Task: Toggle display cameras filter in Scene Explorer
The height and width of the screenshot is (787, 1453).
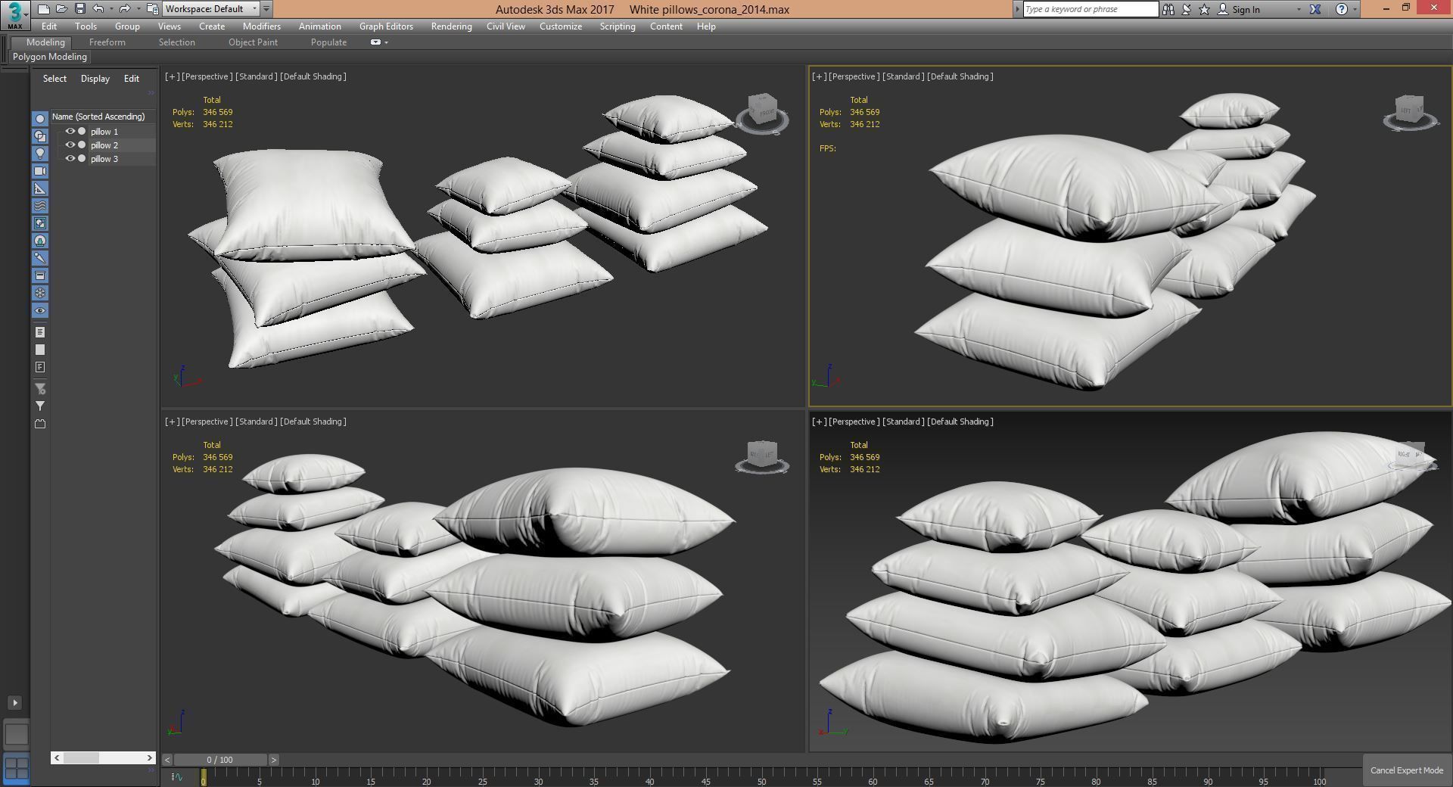Action: [40, 171]
